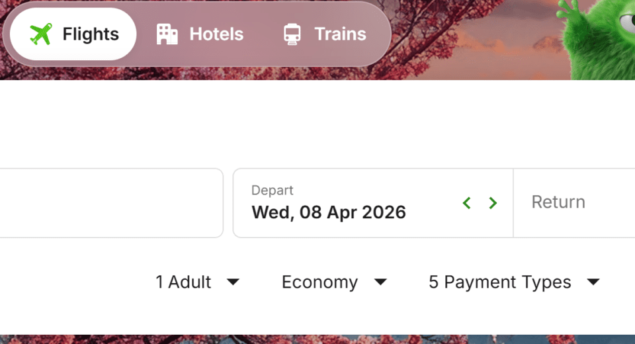Screen dimensions: 635x344
Task: Click the train icon
Action: tap(292, 34)
